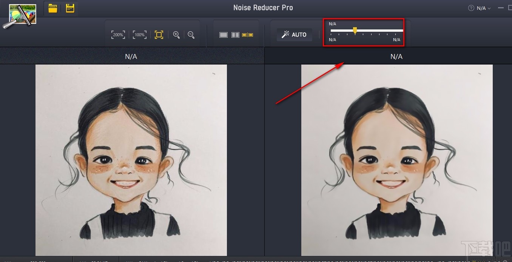Click the right panel N/A header

pos(396,56)
